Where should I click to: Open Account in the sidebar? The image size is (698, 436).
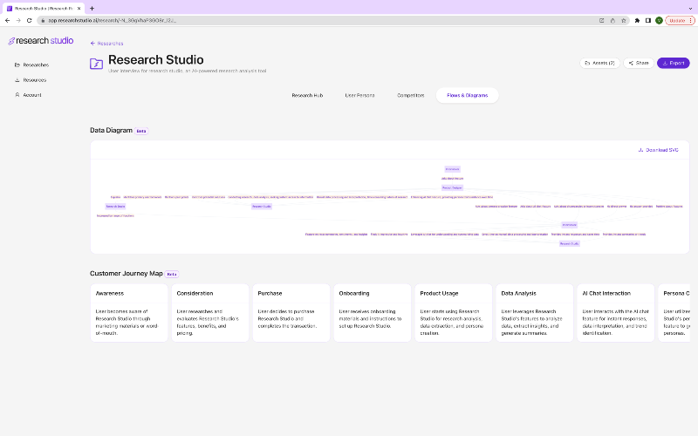pyautogui.click(x=28, y=95)
